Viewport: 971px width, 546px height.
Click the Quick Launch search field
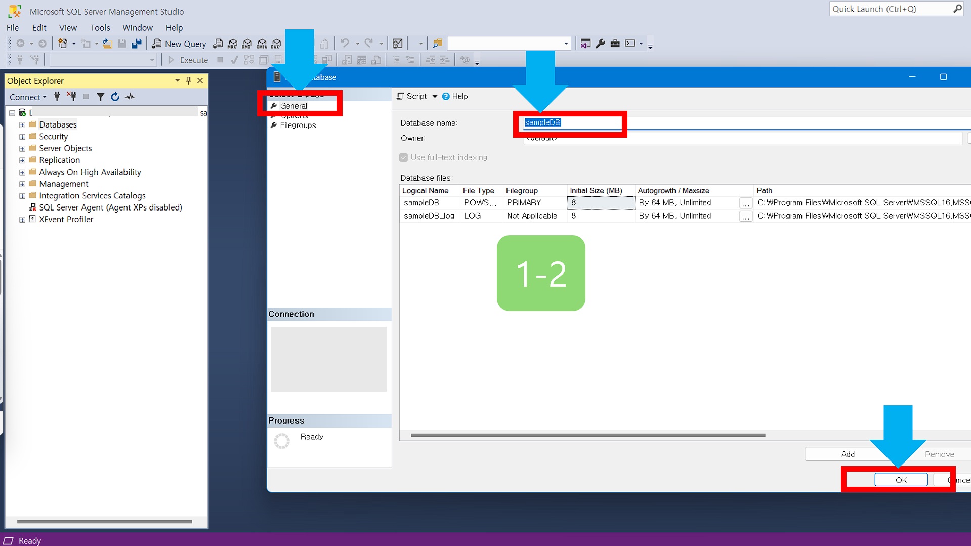point(891,9)
